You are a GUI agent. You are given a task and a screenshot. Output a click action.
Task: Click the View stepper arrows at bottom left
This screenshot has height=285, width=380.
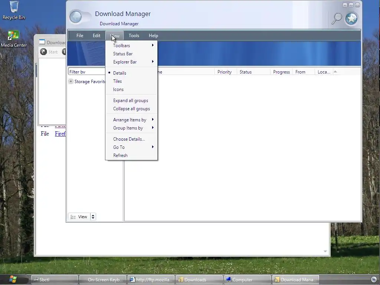(93, 217)
